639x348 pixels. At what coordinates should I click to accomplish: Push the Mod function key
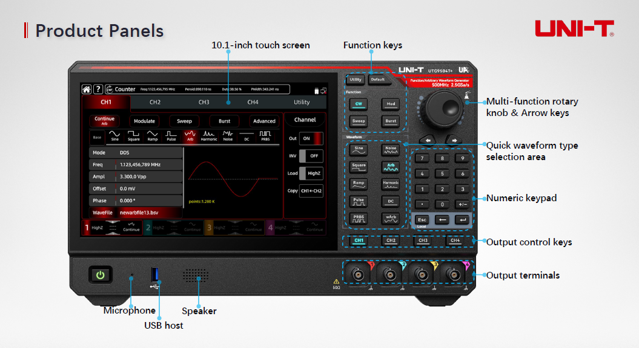[x=391, y=104]
